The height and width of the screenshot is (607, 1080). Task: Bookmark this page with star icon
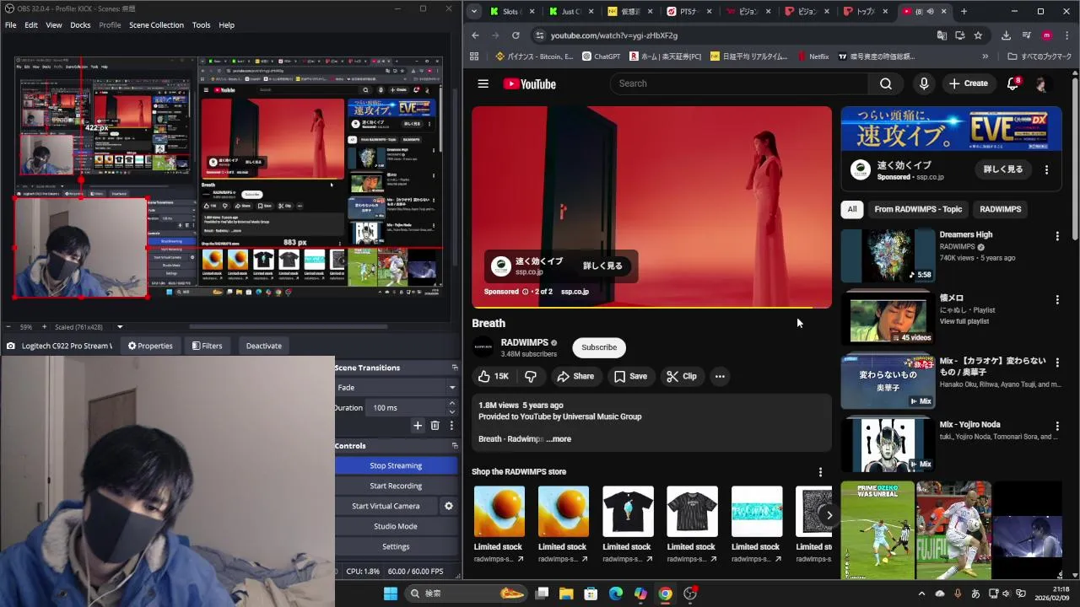pos(978,35)
